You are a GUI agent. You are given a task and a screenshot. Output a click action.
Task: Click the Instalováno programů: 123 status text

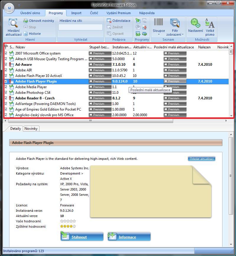tap(24, 251)
